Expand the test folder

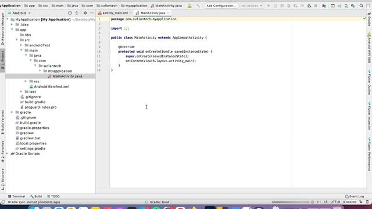click(21, 92)
